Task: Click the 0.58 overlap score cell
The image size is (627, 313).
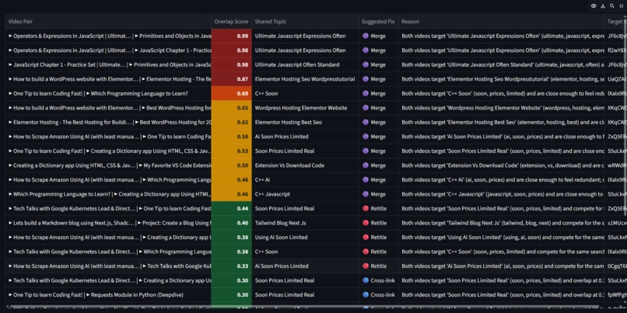Action: 232,137
